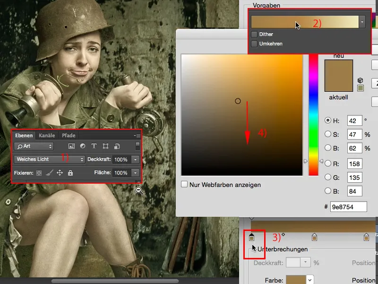Open the Layers panel menu

(x=138, y=135)
